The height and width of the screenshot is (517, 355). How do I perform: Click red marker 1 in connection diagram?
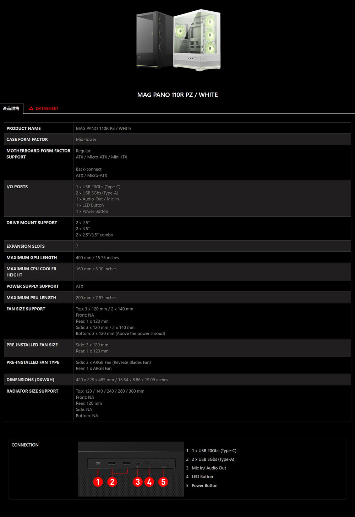(98, 482)
